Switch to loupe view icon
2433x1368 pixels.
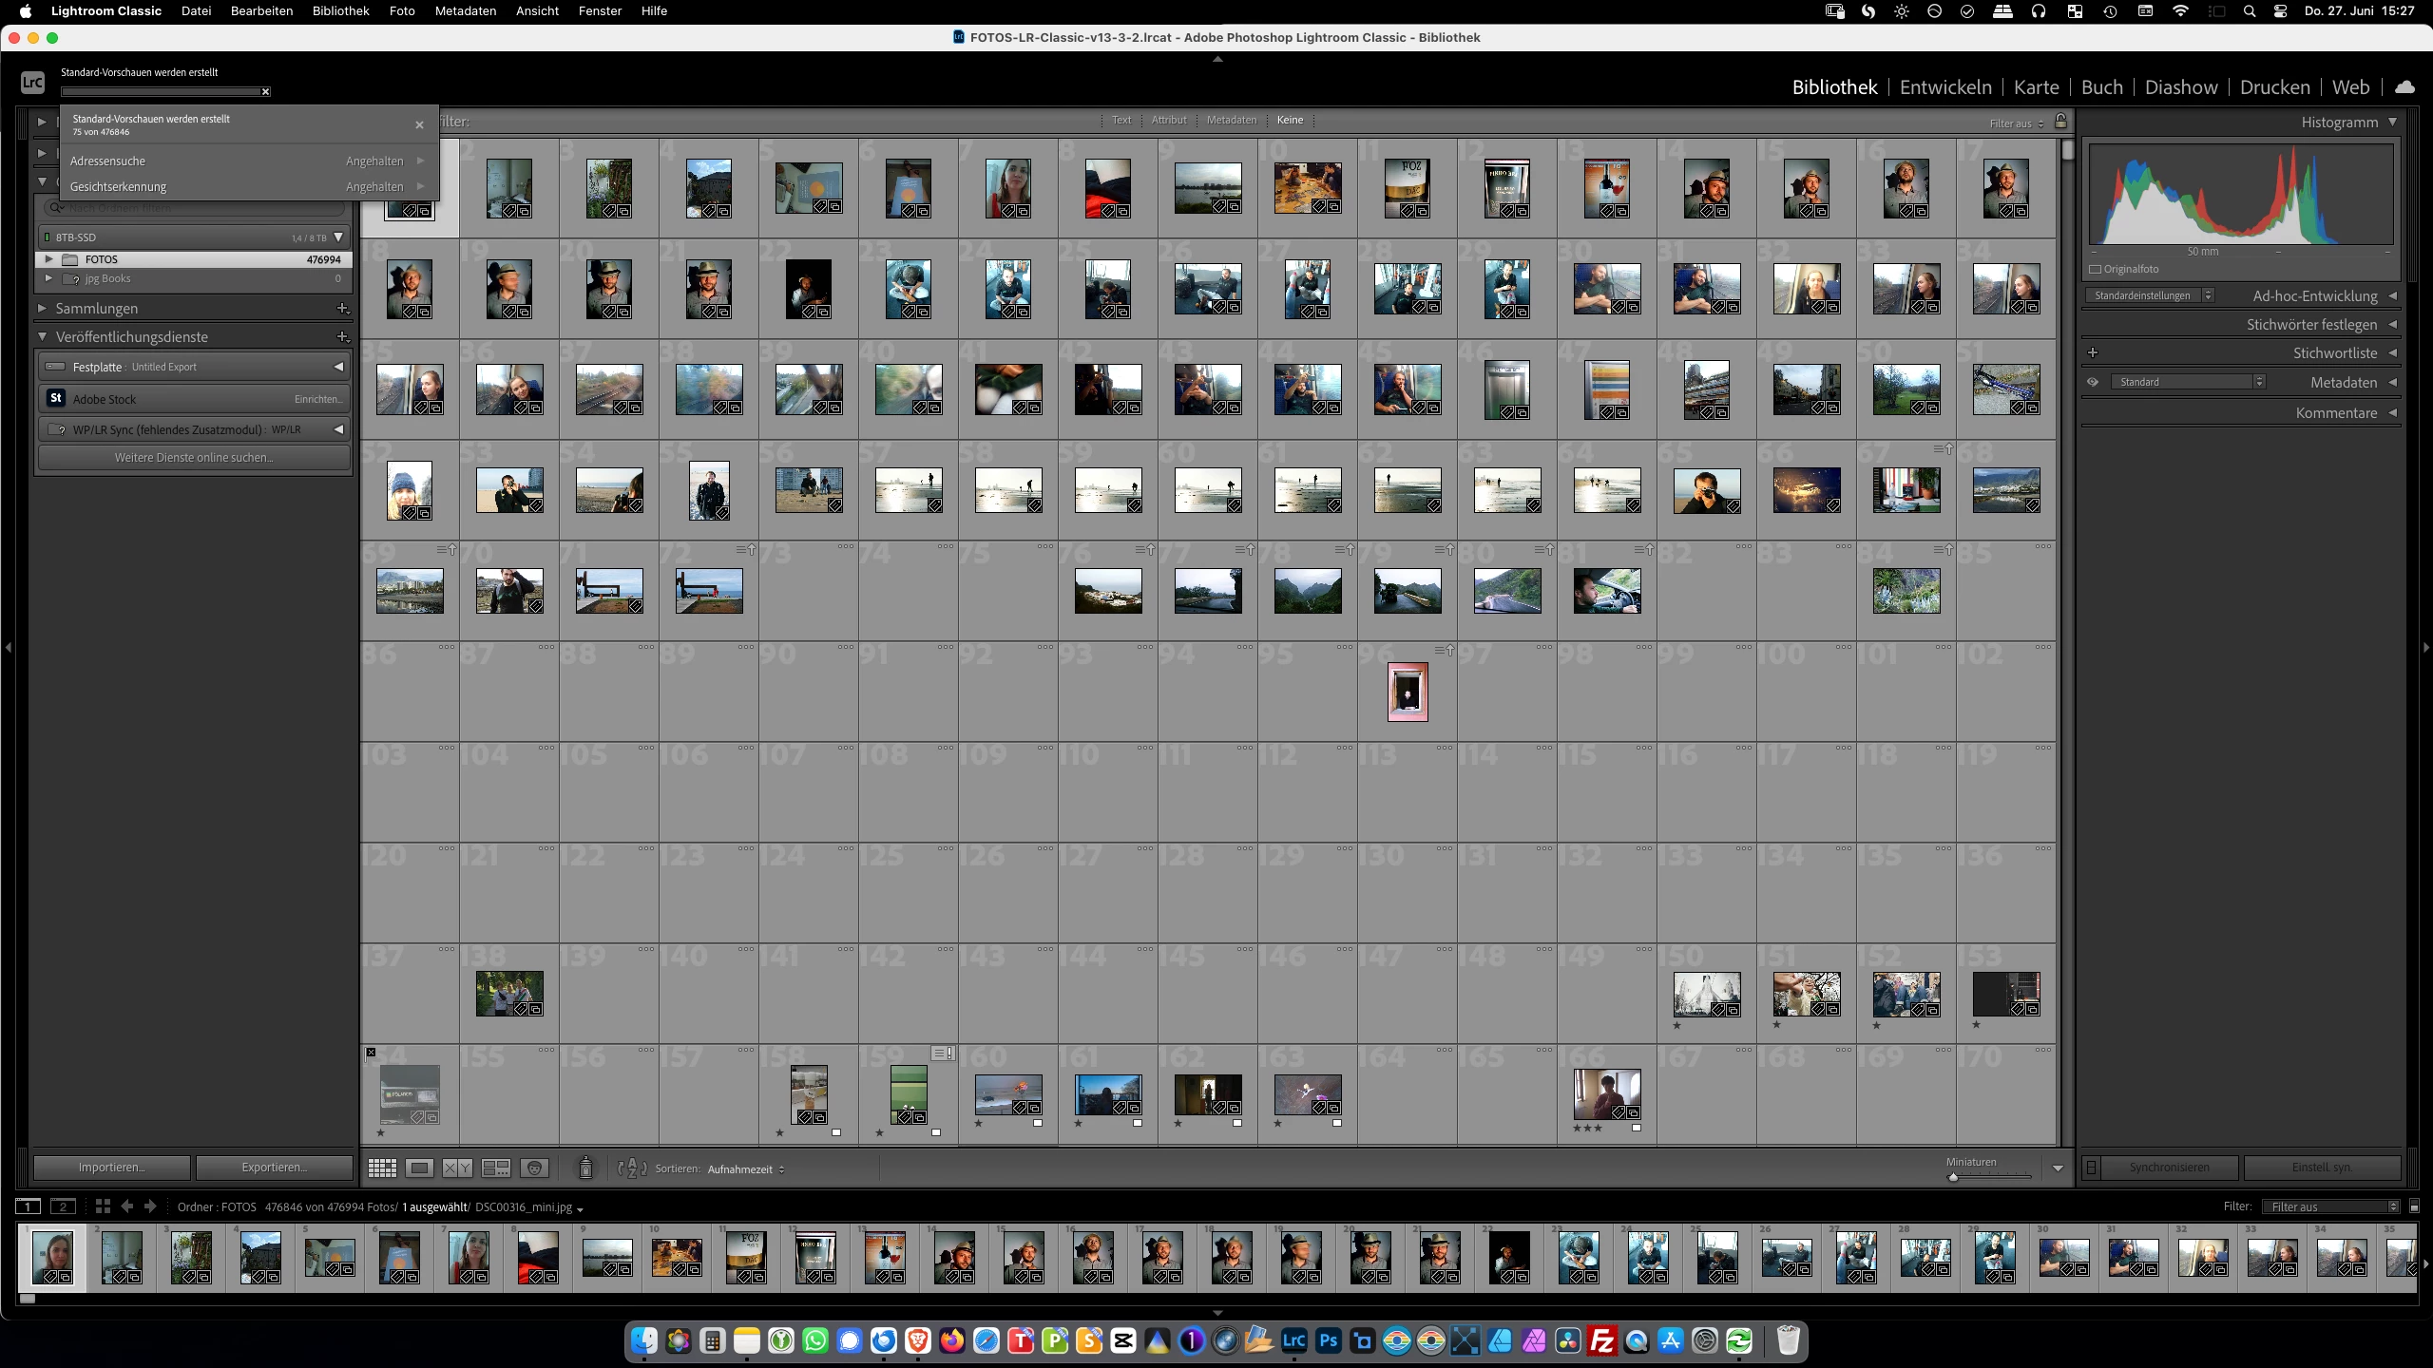(x=419, y=1168)
